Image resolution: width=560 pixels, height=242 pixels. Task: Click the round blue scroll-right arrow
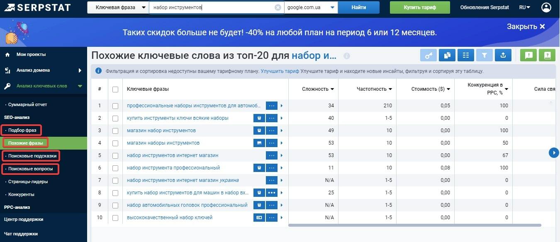pyautogui.click(x=554, y=153)
